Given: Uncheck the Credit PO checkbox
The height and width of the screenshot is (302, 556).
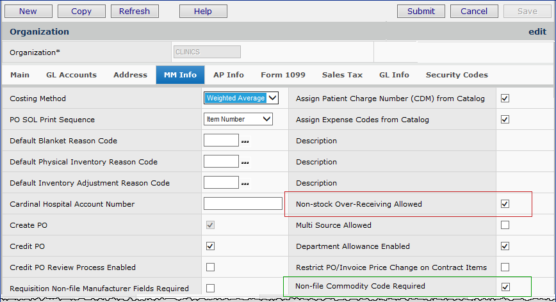Looking at the screenshot, I should 210,246.
